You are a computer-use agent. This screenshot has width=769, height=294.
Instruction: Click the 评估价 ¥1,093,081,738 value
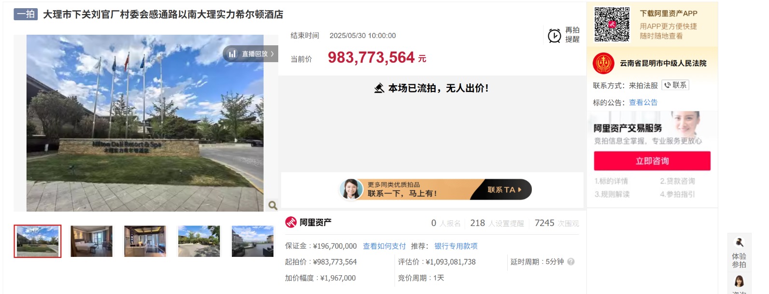point(451,262)
